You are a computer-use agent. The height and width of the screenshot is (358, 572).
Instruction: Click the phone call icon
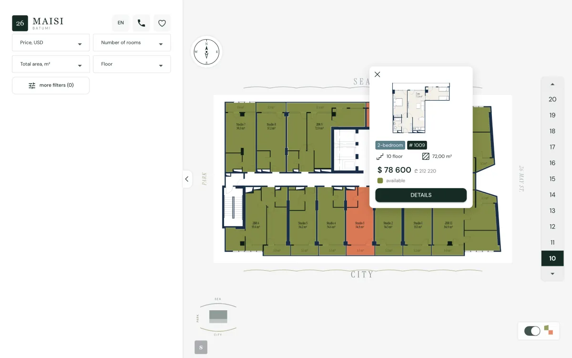pos(141,23)
